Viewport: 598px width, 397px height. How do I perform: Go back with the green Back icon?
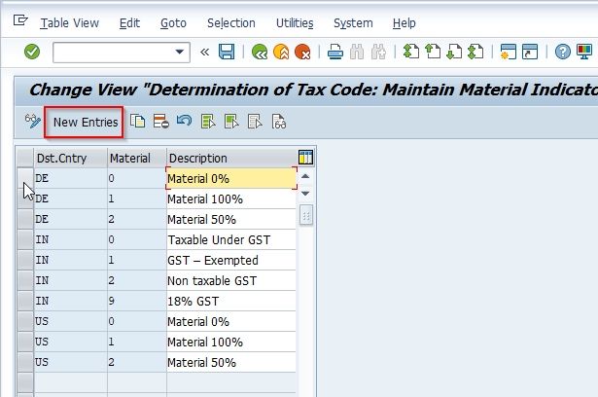coord(260,52)
